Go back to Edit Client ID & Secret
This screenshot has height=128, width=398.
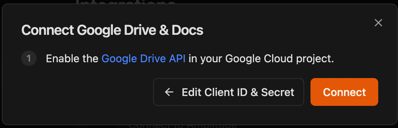[228, 92]
